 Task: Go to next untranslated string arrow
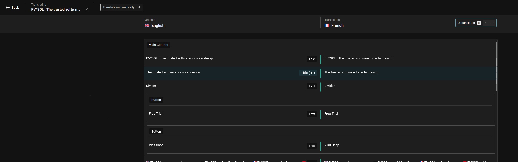pyautogui.click(x=492, y=23)
